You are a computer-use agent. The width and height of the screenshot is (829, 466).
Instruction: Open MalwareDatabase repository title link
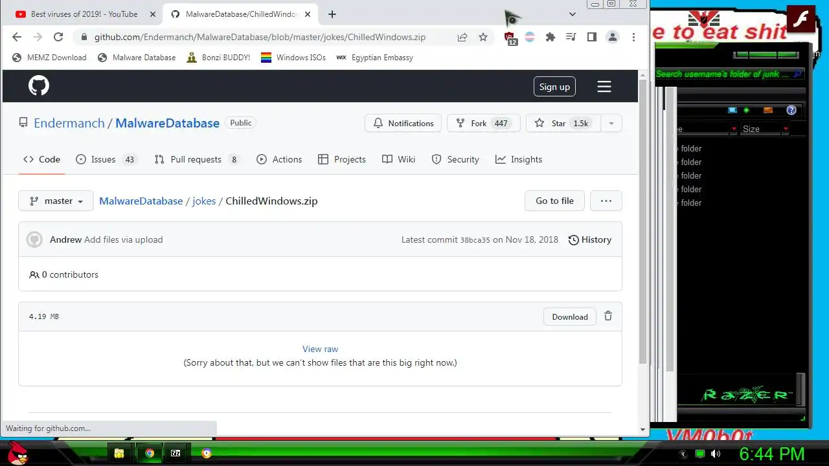(x=167, y=123)
